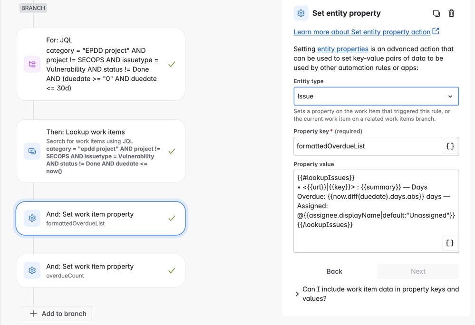This screenshot has width=475, height=325.
Task: Click the Next button
Action: (x=418, y=271)
